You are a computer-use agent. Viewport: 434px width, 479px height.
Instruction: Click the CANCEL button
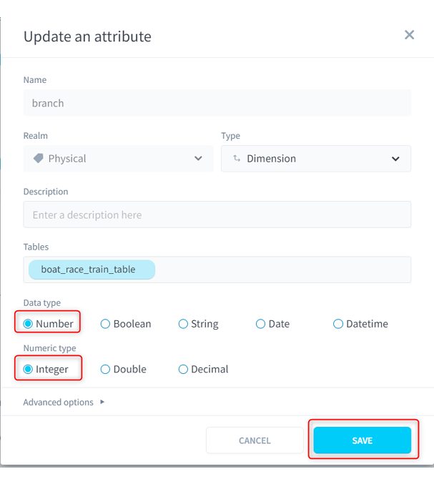pyautogui.click(x=255, y=440)
